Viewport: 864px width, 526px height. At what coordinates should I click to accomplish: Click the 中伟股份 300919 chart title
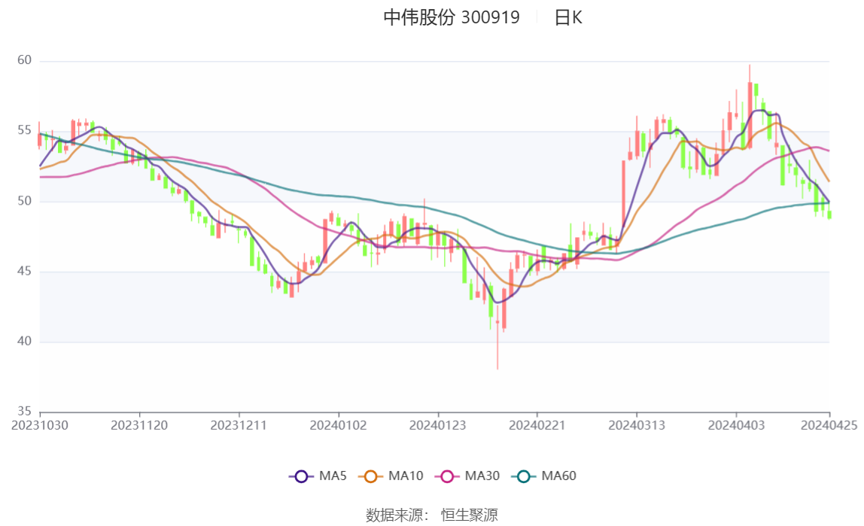pyautogui.click(x=452, y=17)
